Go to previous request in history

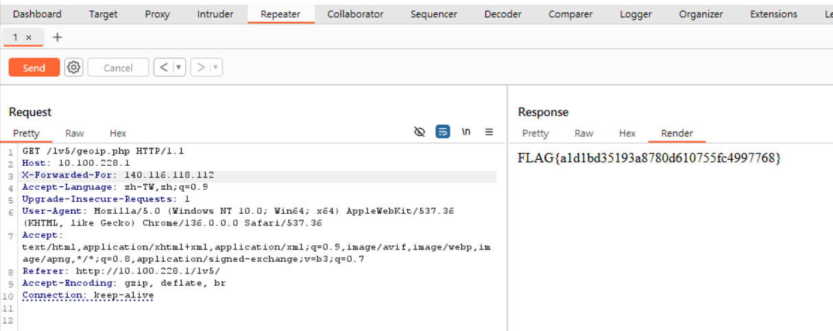point(163,67)
